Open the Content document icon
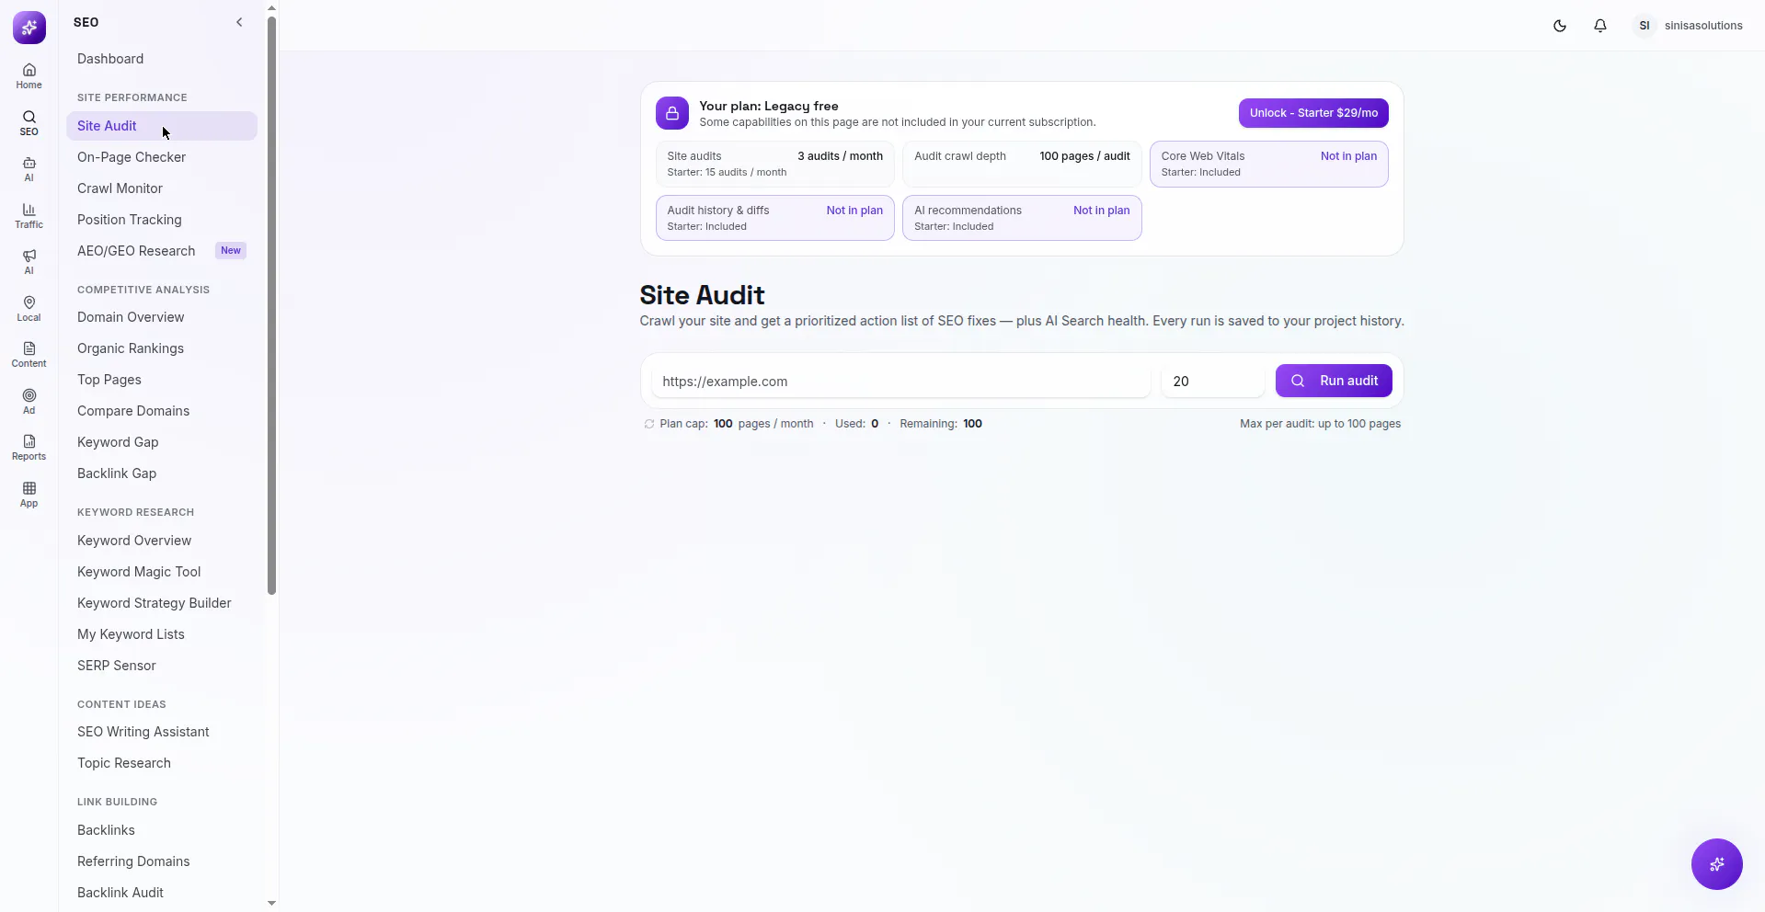Screen dimensions: 1765x912 click(x=29, y=355)
